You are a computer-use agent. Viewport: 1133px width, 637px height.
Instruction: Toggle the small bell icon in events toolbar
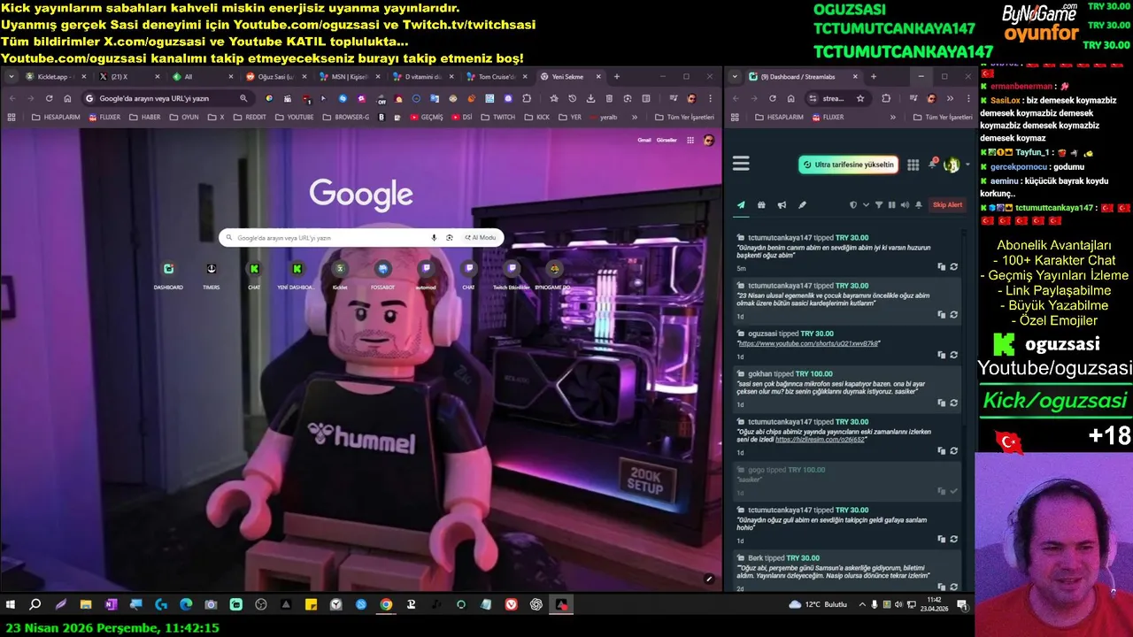click(919, 205)
